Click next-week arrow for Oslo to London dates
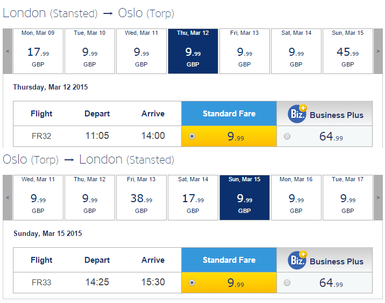385x303 pixels. click(378, 197)
